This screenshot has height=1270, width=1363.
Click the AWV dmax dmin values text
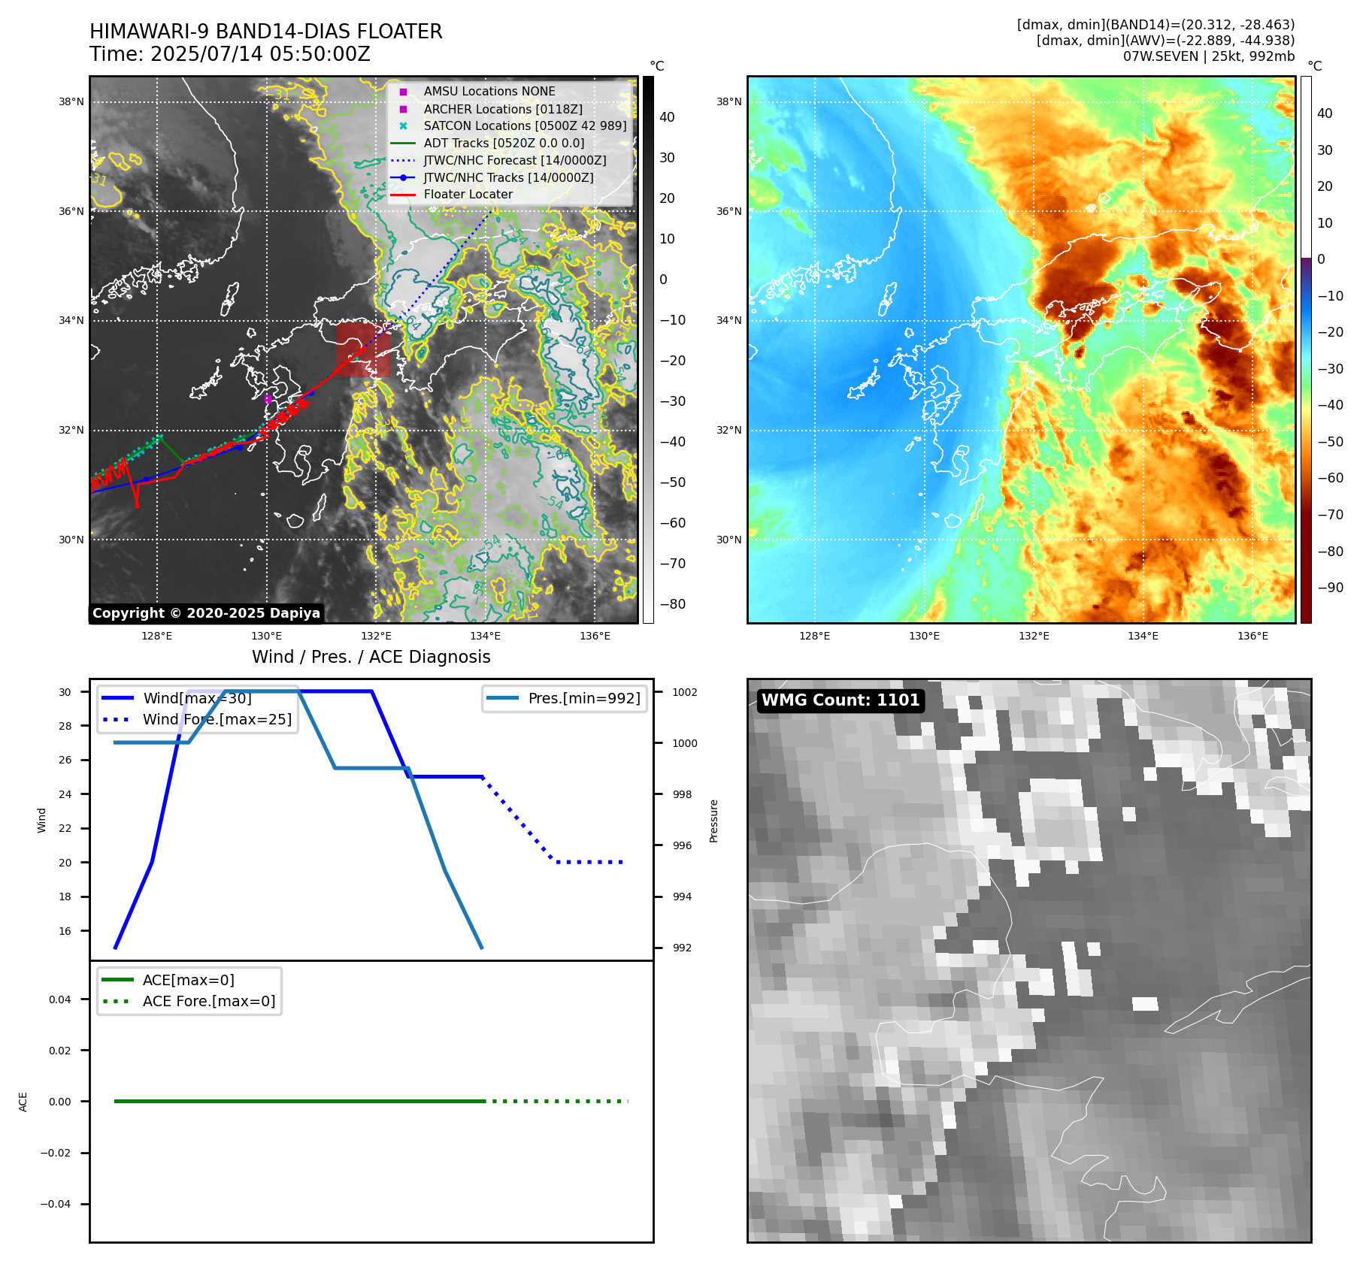1165,41
